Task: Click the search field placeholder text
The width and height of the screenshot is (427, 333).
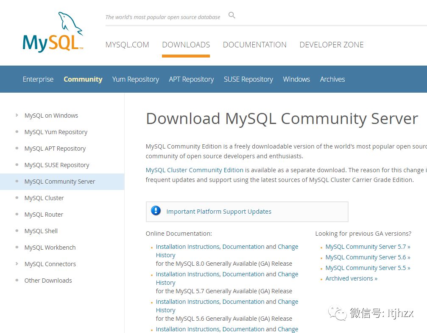Action: click(162, 17)
